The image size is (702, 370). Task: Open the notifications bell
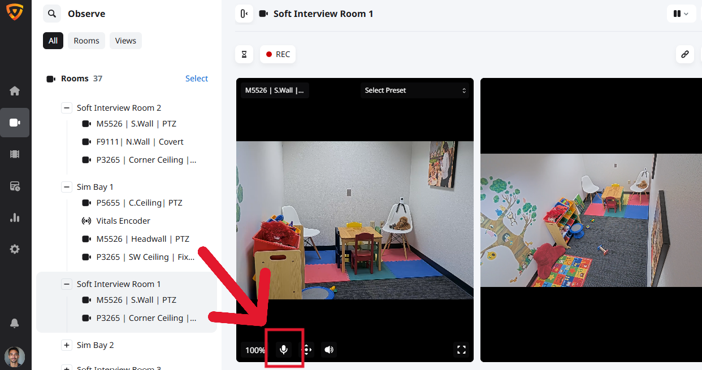click(15, 323)
